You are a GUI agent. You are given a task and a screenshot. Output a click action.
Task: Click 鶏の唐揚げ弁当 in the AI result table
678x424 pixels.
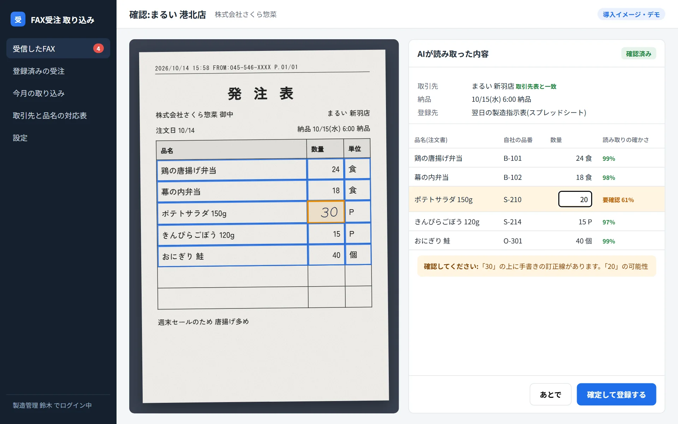pyautogui.click(x=438, y=158)
